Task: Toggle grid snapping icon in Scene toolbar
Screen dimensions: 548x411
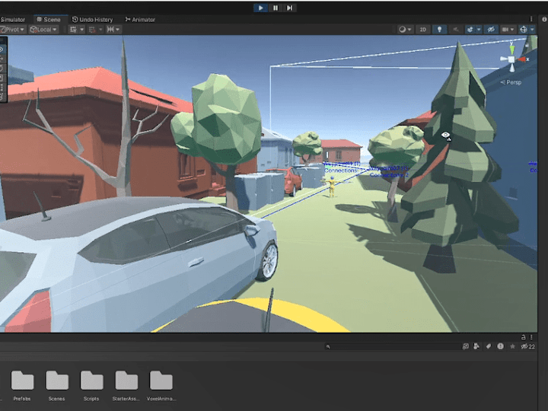Action: pos(73,30)
